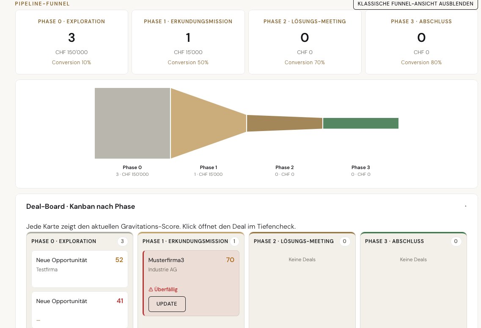Screen dimensions: 481x328
Task: Click the 'Überfällig' status text
Action: (166, 290)
